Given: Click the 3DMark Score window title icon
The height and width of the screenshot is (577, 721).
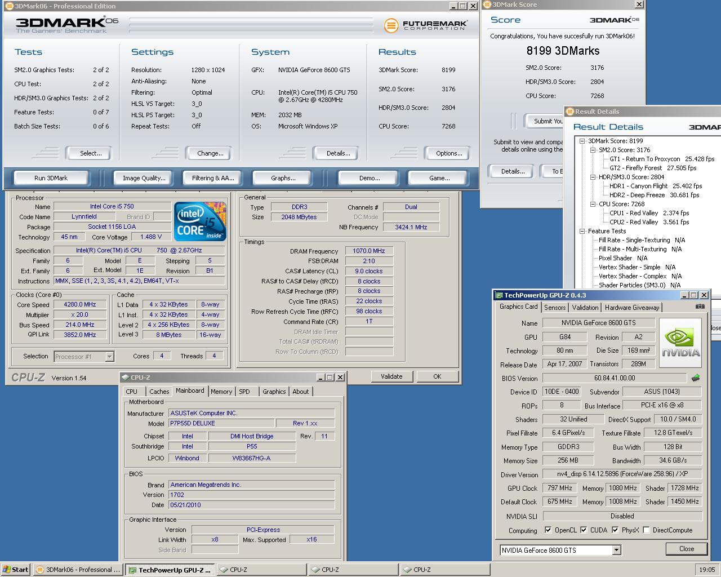Looking at the screenshot, I should coord(487,5).
